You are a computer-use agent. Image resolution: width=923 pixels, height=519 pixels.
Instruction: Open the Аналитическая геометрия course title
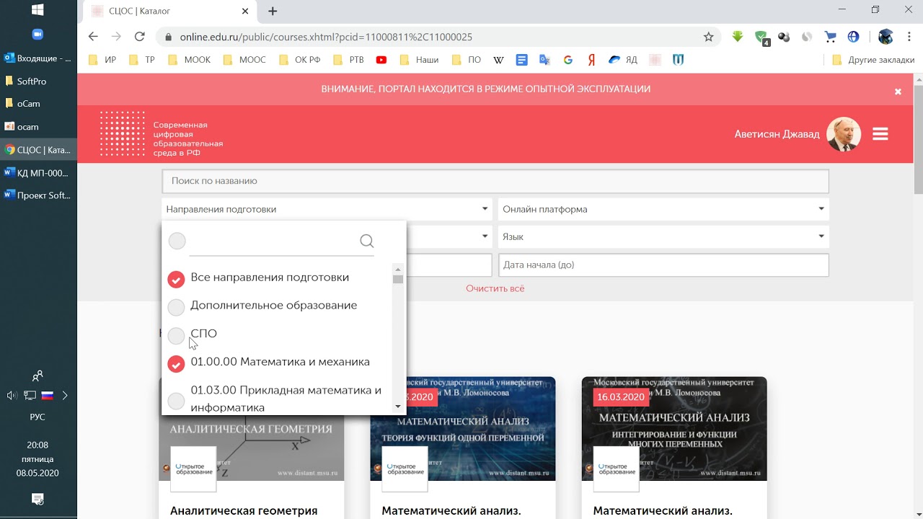tap(244, 510)
